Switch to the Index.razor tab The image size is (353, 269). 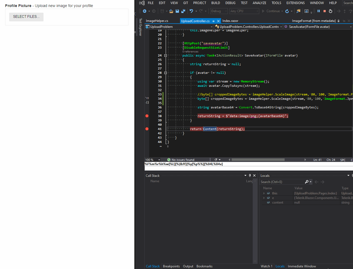tap(230, 21)
